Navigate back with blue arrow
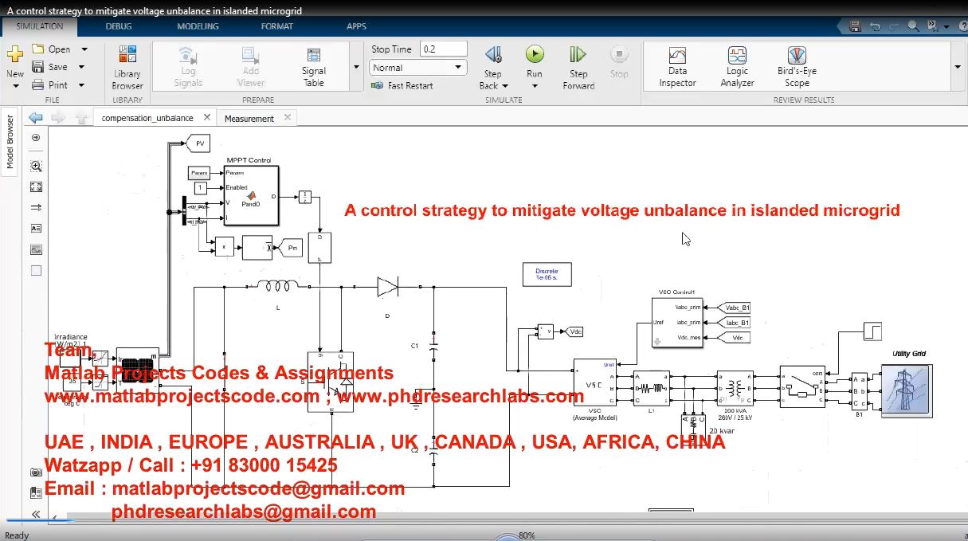Image resolution: width=968 pixels, height=541 pixels. tap(35, 118)
